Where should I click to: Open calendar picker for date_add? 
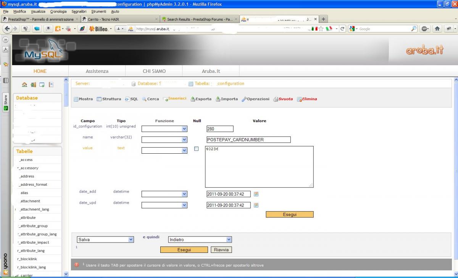tap(256, 194)
